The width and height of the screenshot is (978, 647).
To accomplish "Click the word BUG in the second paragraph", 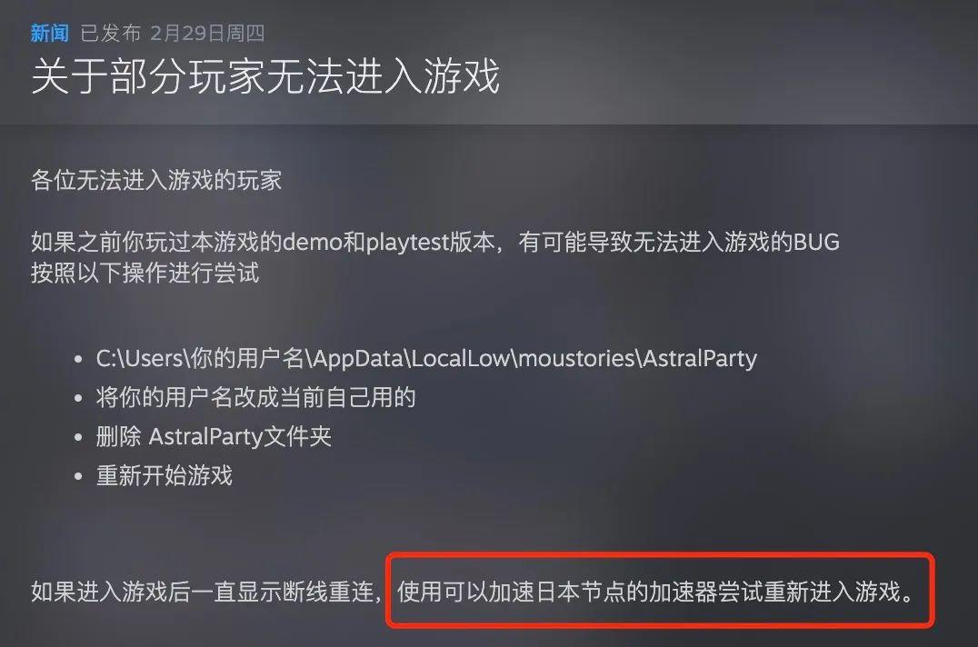I will [x=816, y=242].
